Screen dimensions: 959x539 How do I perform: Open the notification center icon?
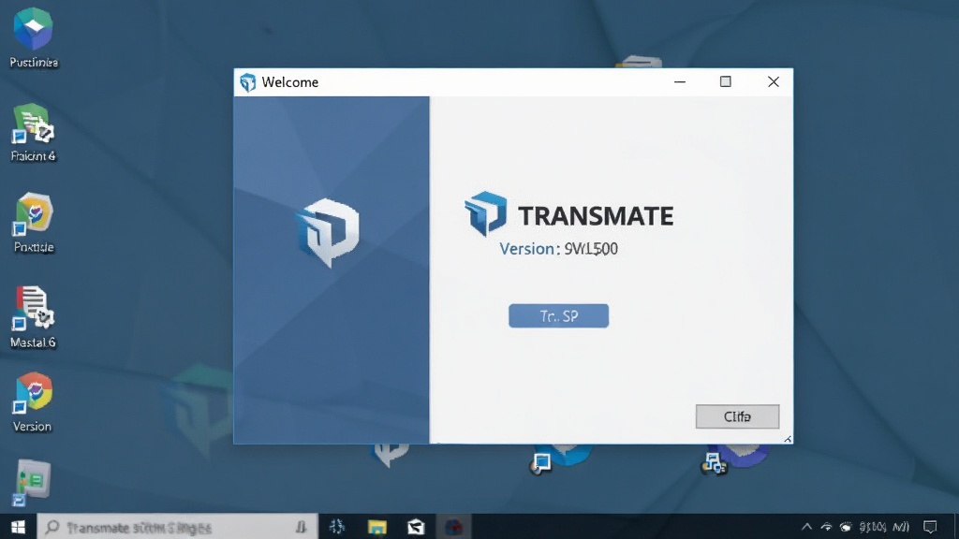930,527
